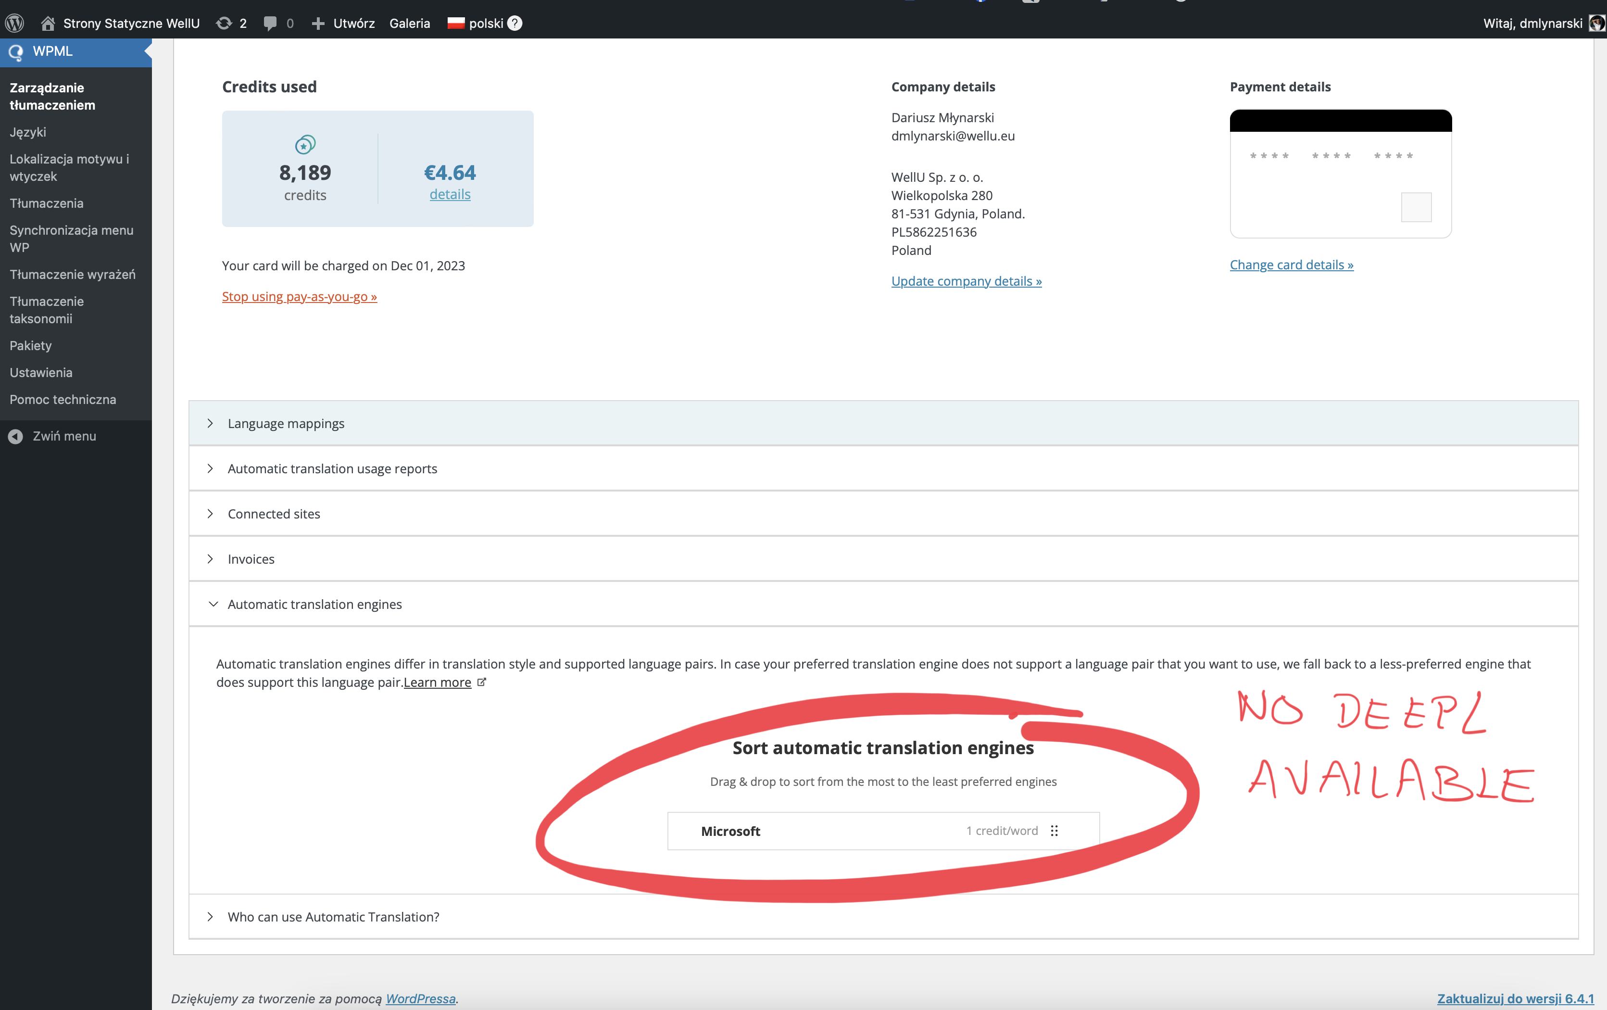Click the WPML top menu header

coord(76,52)
